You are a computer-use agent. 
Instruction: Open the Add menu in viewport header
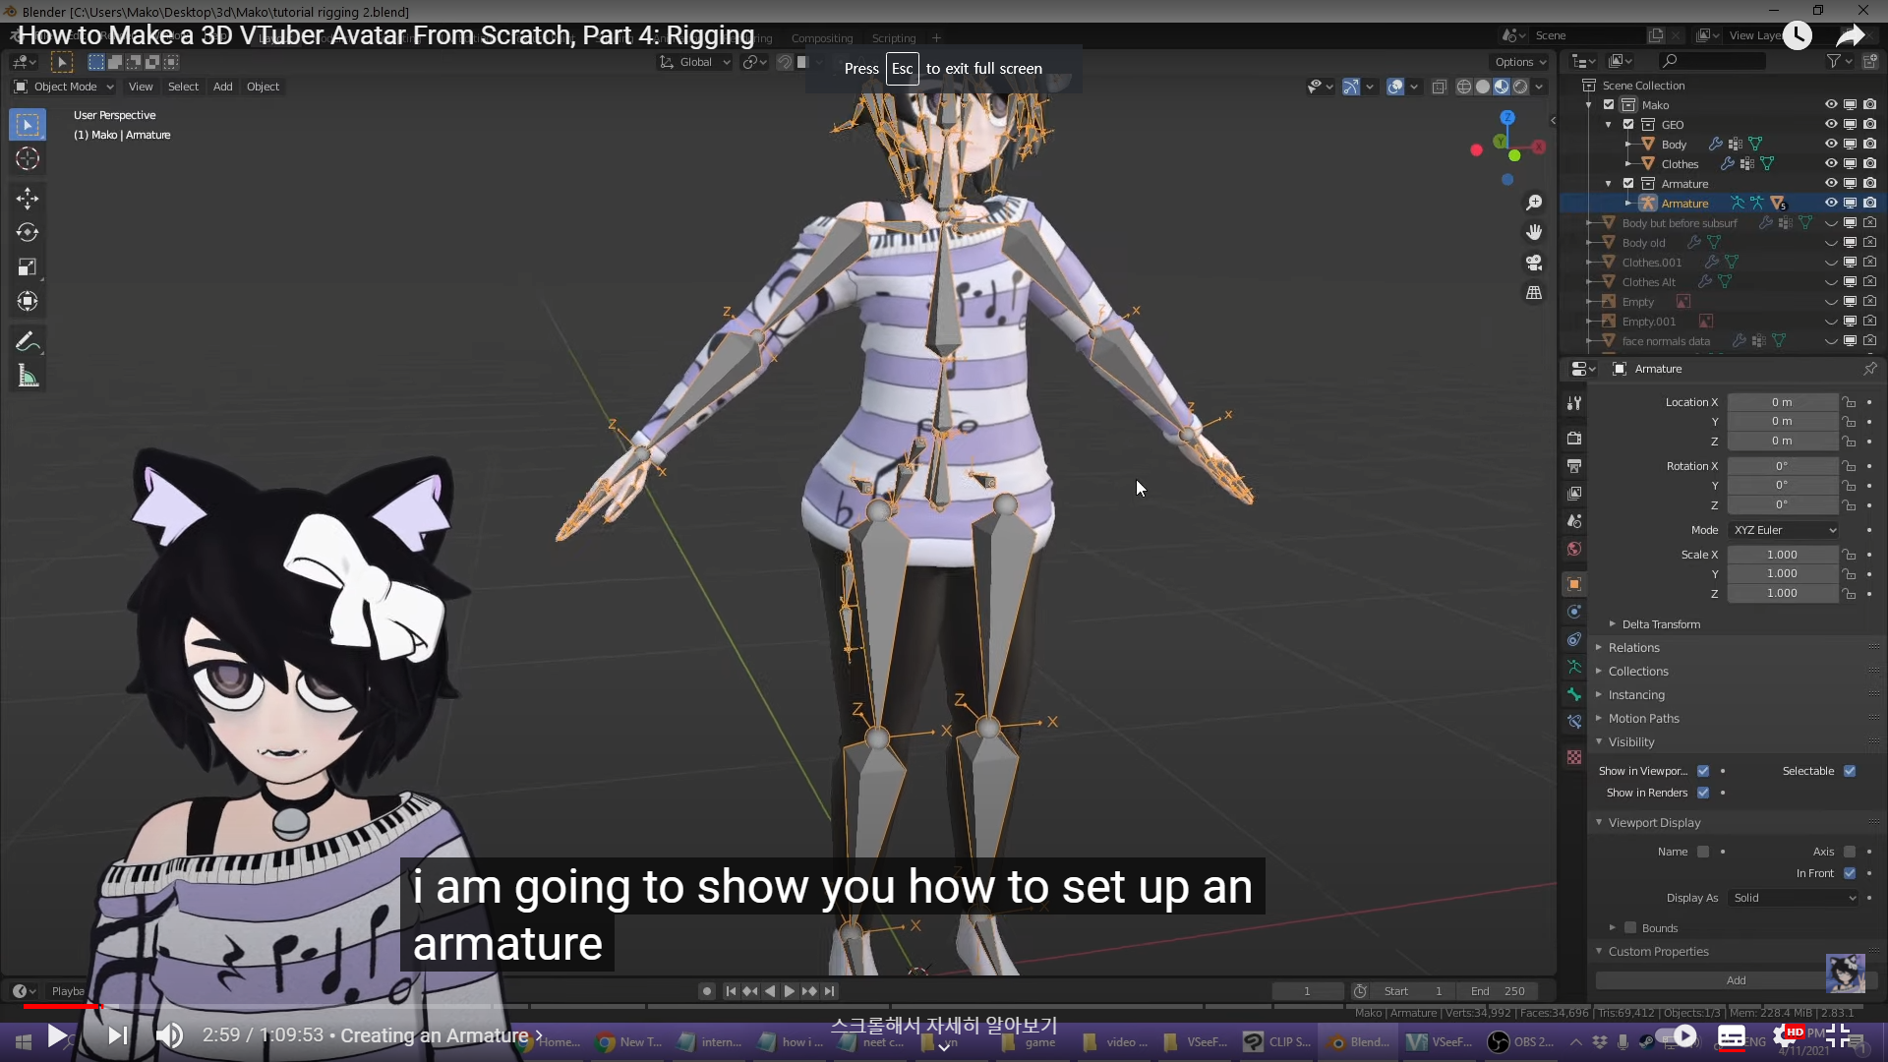(223, 87)
